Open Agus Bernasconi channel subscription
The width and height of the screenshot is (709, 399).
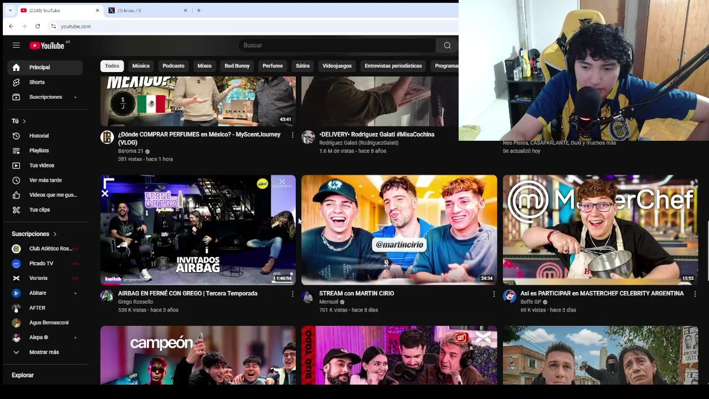pos(45,323)
